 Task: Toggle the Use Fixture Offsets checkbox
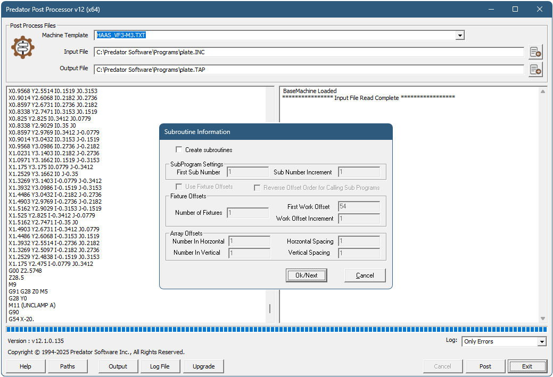pos(179,187)
